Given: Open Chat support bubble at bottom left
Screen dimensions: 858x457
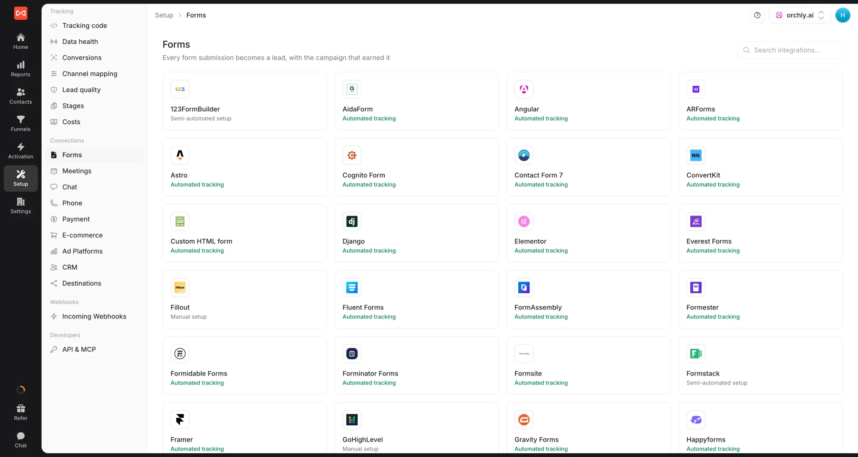Looking at the screenshot, I should coord(21,440).
